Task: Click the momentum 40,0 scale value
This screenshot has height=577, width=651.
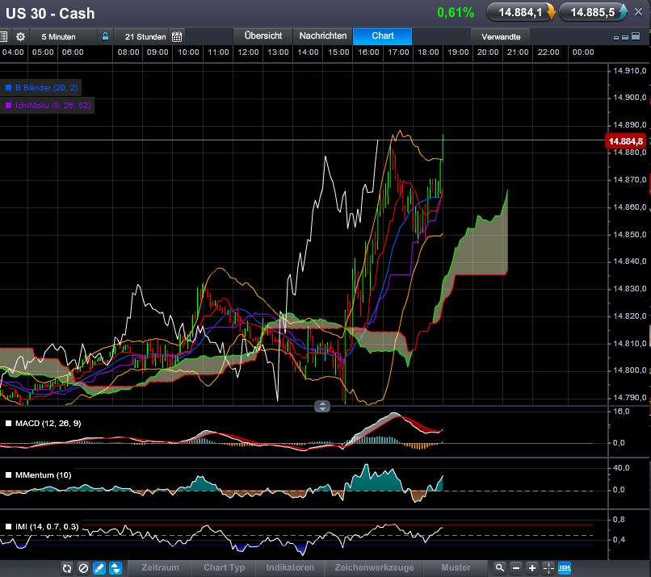Action: click(x=621, y=468)
